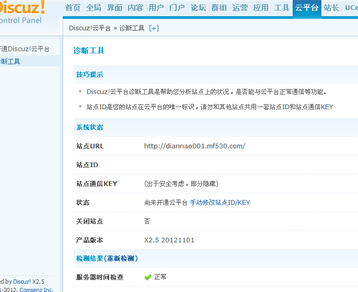Open 开通Discuz!云平台 in sidebar
This screenshot has height=292, width=358.
click(25, 49)
